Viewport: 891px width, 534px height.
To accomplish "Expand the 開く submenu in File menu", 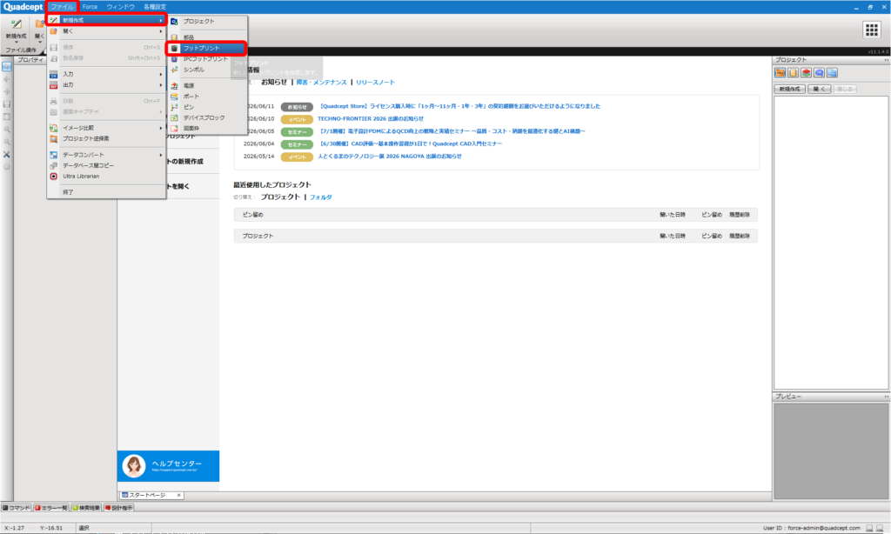I will coord(106,31).
